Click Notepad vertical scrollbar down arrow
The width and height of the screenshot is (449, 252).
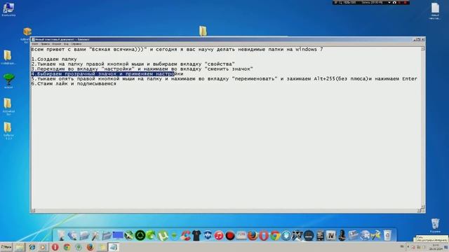[x=422, y=206]
